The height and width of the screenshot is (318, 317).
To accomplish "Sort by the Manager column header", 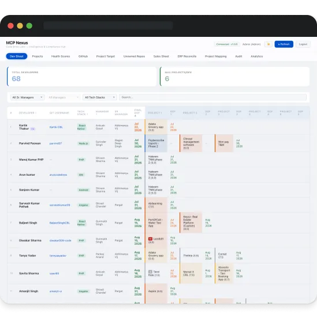I will [x=102, y=113].
